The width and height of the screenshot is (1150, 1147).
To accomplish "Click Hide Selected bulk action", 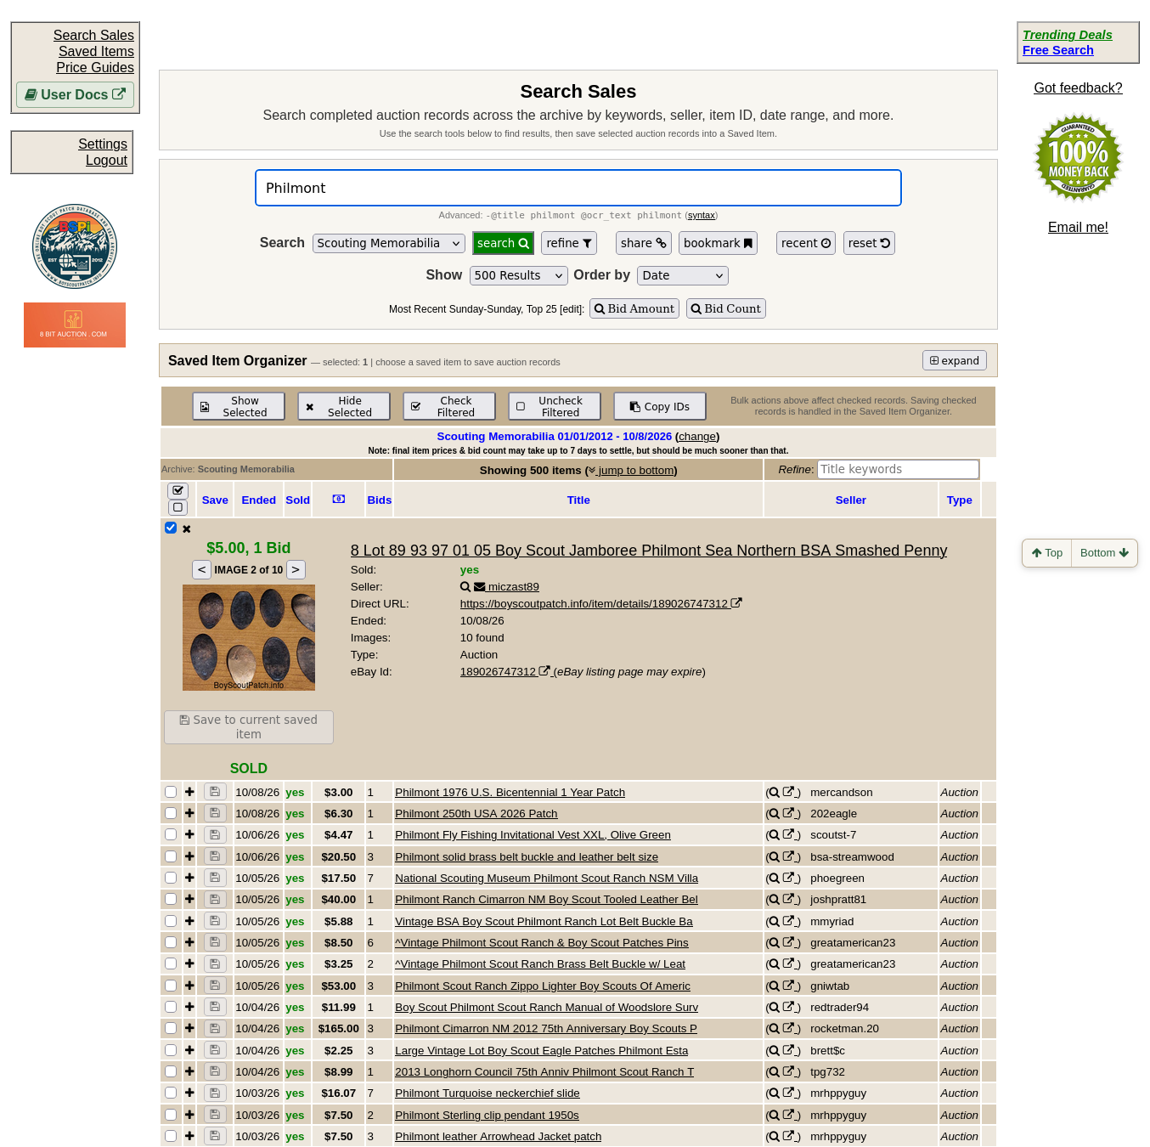I will pyautogui.click(x=344, y=406).
